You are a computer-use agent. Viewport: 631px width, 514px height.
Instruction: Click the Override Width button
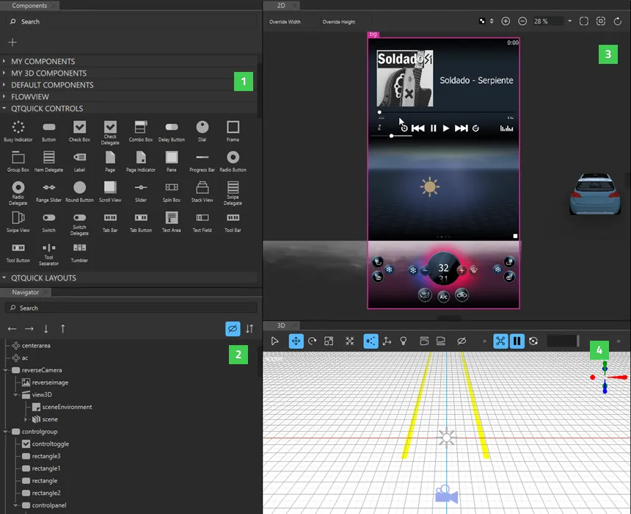click(285, 21)
